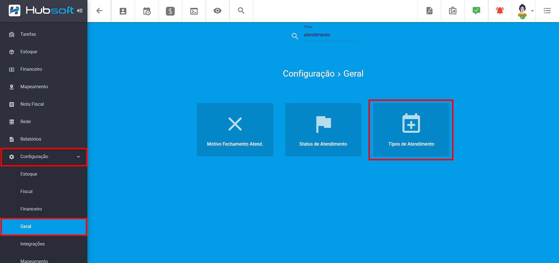Click the Filtrar input with 'atendimento'
Screen dimensions: 559x263
coord(330,35)
